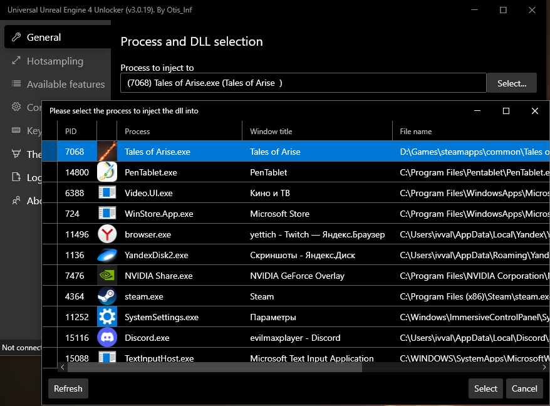Click the YandexDisk2.exe saucer icon
This screenshot has width=550, height=406.
[x=107, y=255]
